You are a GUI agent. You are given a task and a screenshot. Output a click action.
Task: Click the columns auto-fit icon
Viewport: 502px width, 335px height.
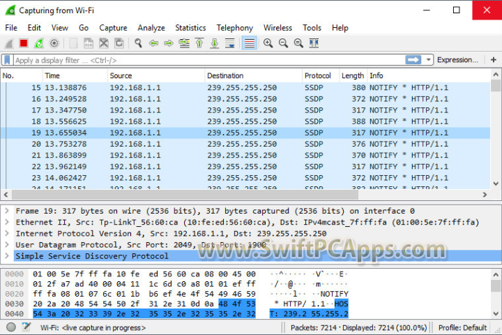(314, 43)
